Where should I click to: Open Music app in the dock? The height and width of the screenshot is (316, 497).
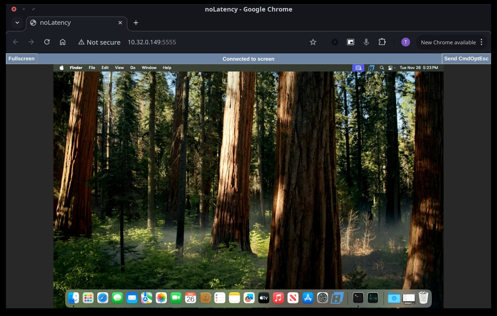(x=279, y=298)
